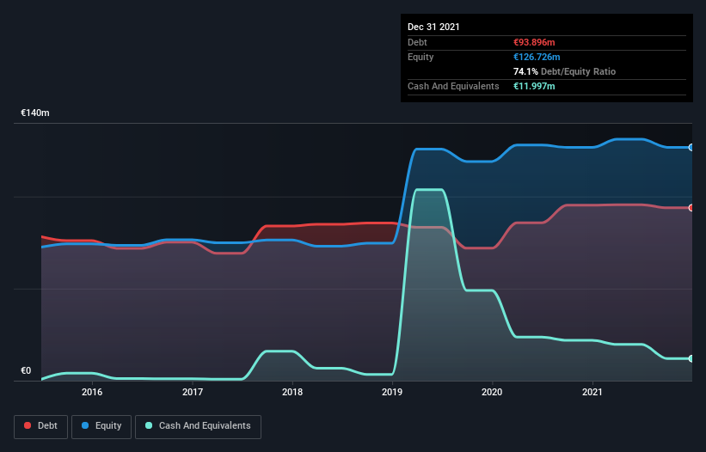Click the 2018 x-axis label
The image size is (706, 452).
(292, 392)
